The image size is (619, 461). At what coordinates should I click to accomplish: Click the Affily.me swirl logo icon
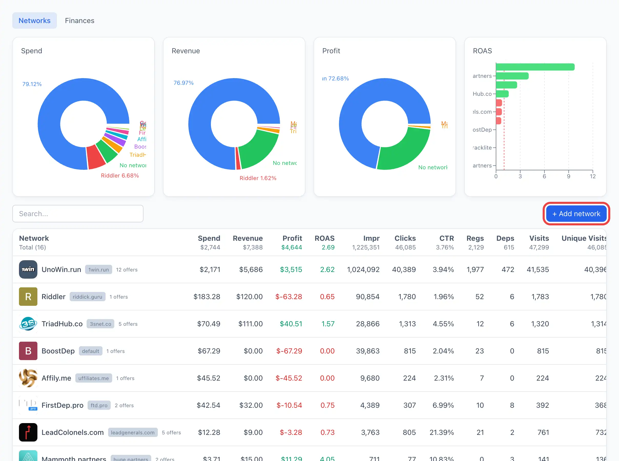[28, 378]
